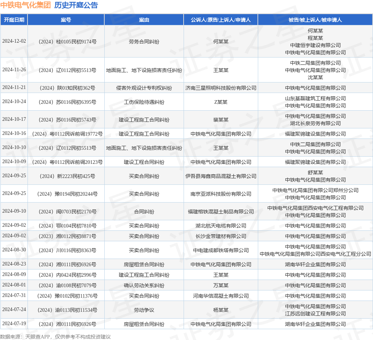
Task: Click plaintiff 南京亚派科技股份有限公司
Action: click(221, 194)
